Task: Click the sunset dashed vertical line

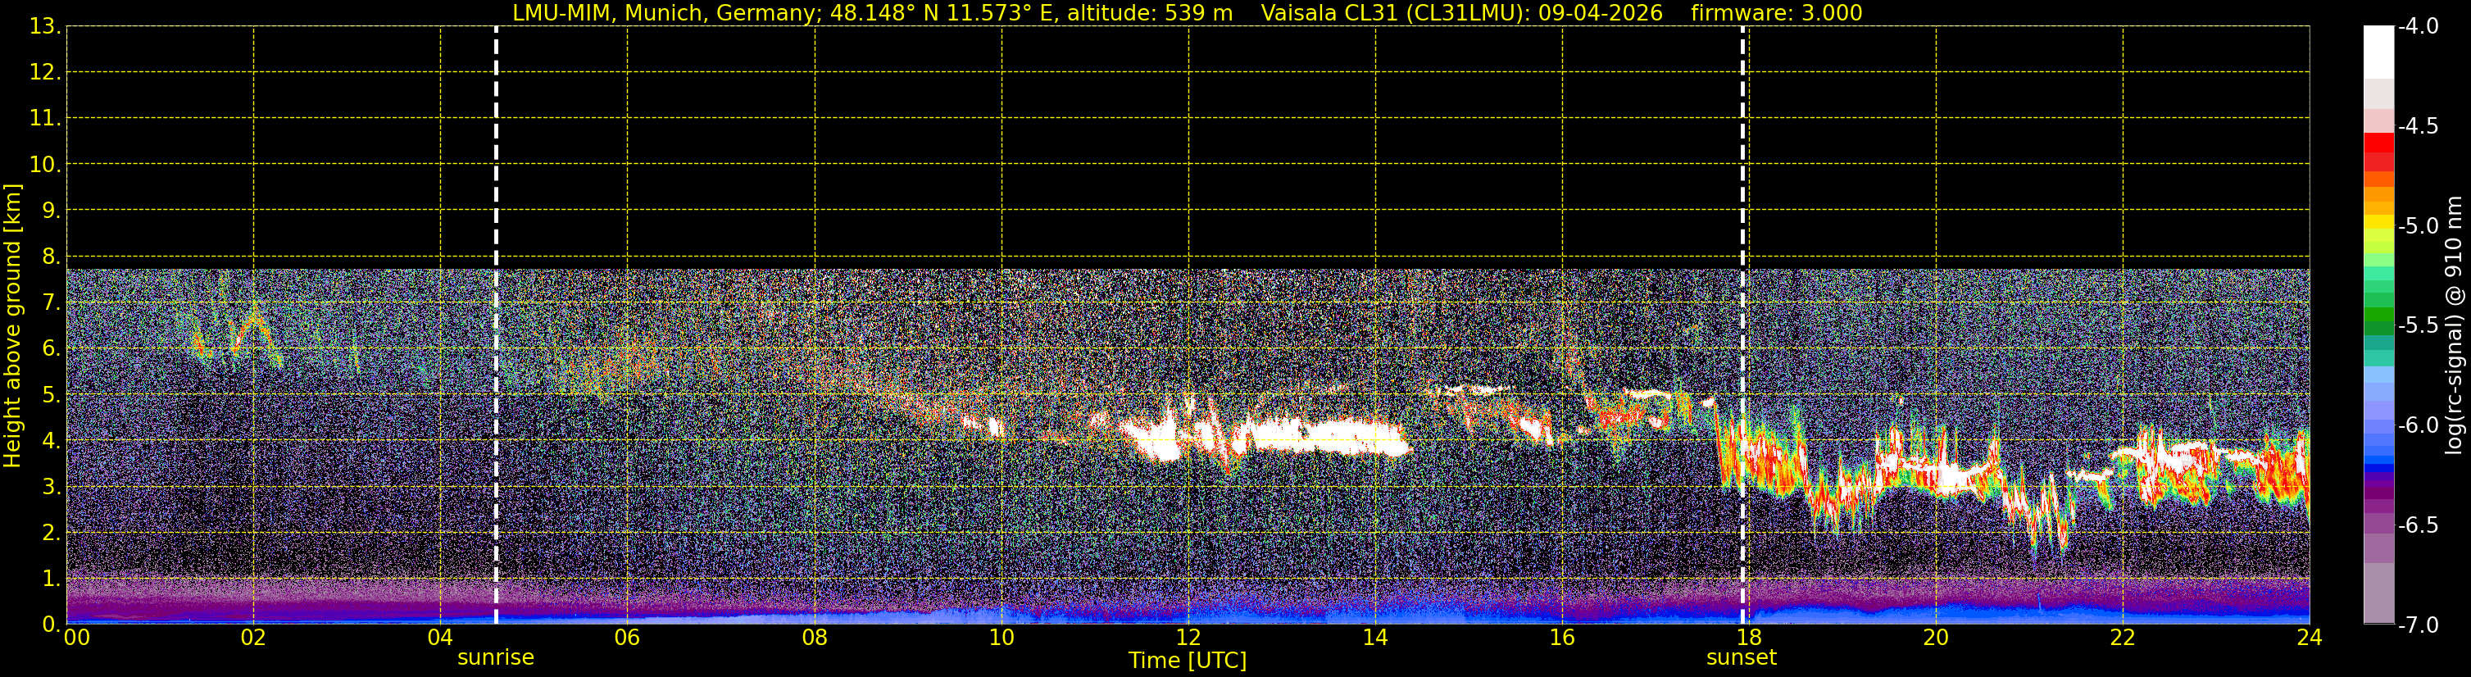Action: [x=1742, y=325]
